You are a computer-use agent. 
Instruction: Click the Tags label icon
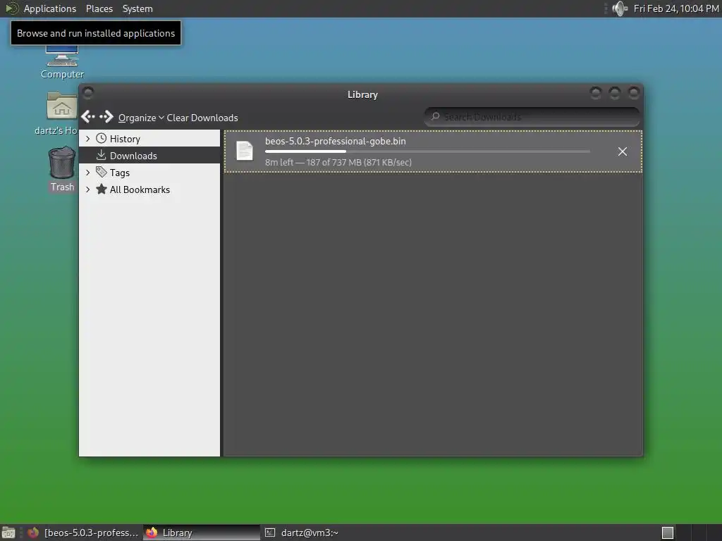pyautogui.click(x=102, y=172)
